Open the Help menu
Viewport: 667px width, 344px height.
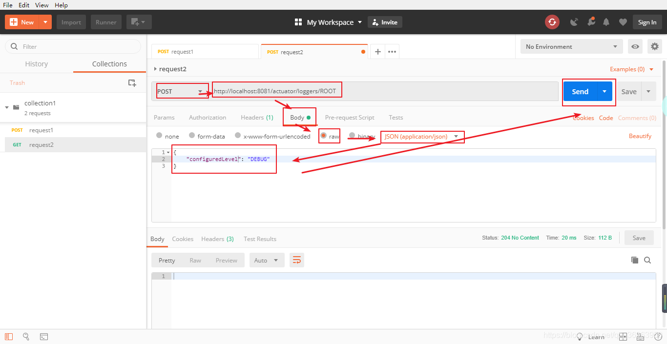point(61,5)
